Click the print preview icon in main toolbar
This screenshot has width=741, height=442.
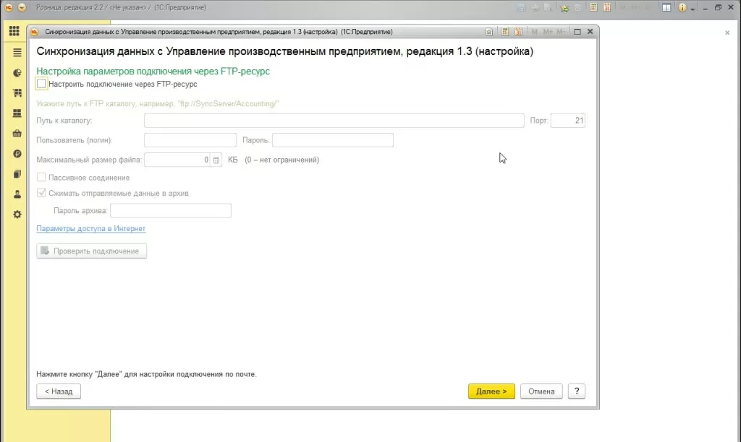[549, 7]
